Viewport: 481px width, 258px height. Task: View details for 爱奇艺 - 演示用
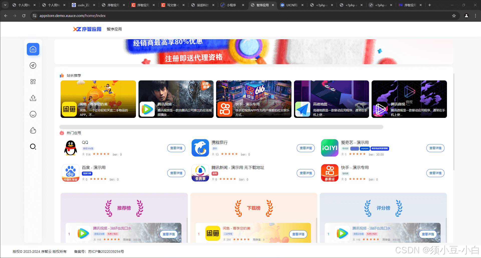tap(435, 148)
